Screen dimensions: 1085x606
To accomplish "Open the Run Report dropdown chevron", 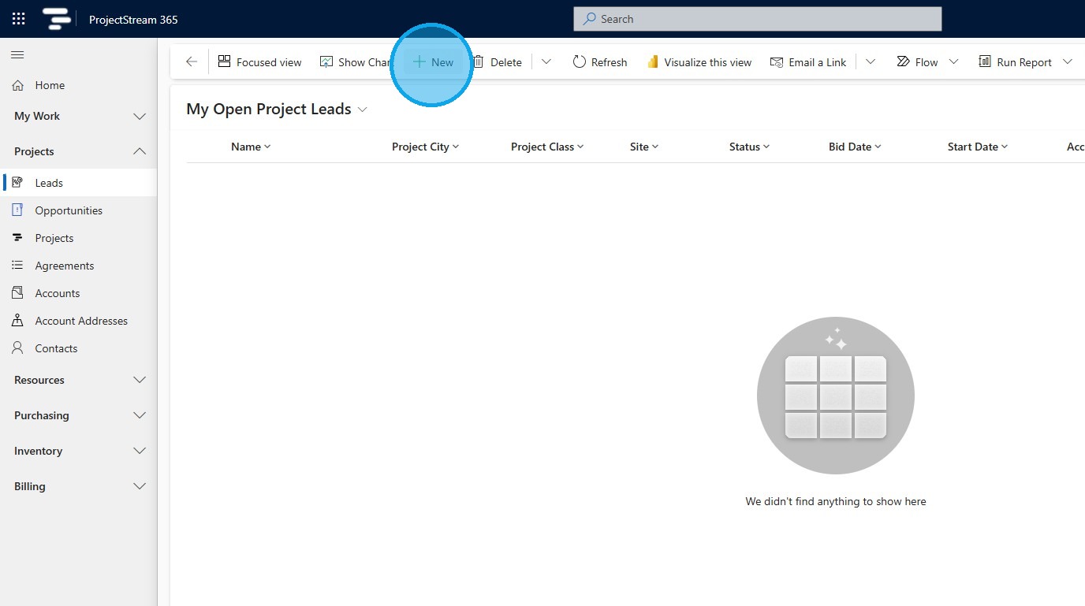I will [1068, 62].
